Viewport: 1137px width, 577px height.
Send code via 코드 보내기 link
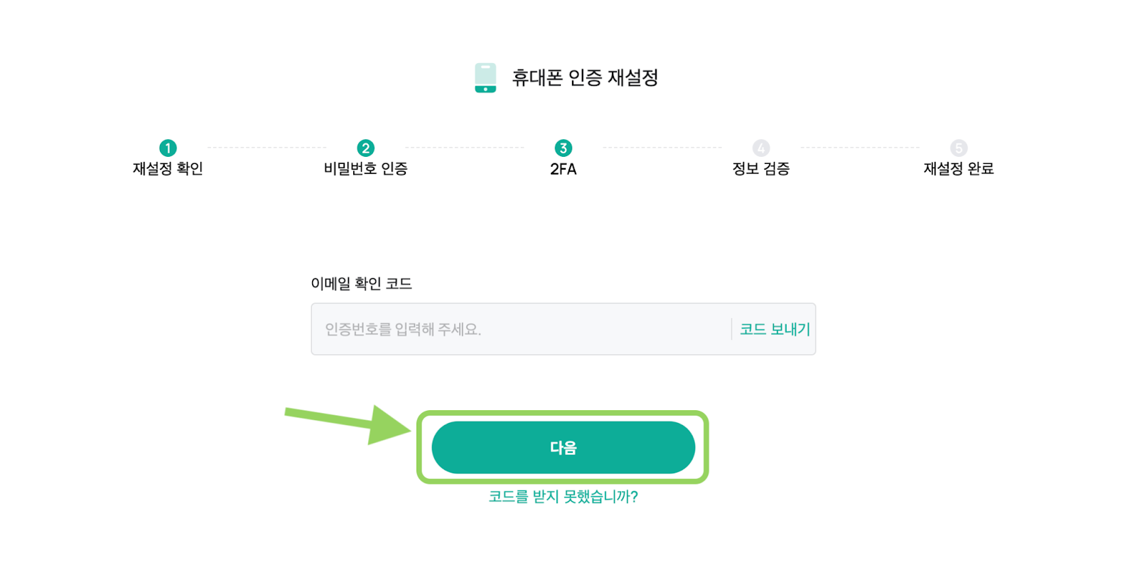coord(775,329)
